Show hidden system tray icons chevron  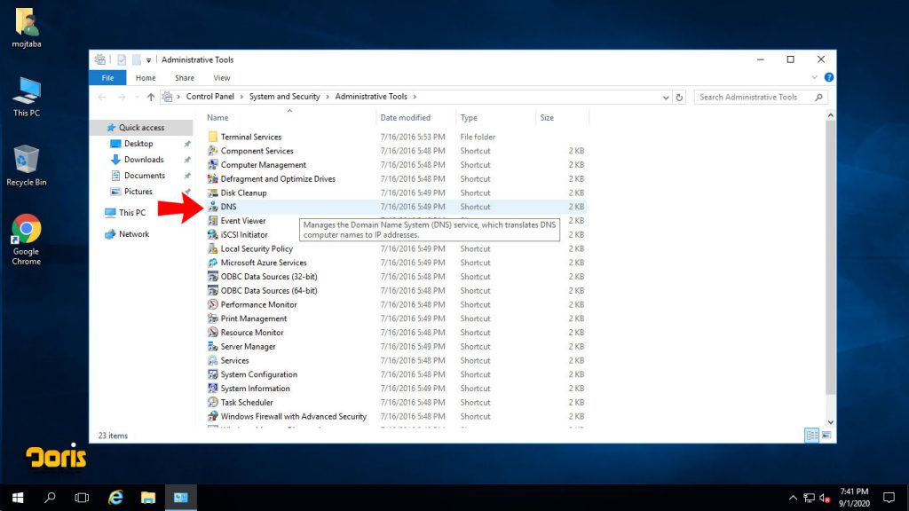tap(793, 498)
